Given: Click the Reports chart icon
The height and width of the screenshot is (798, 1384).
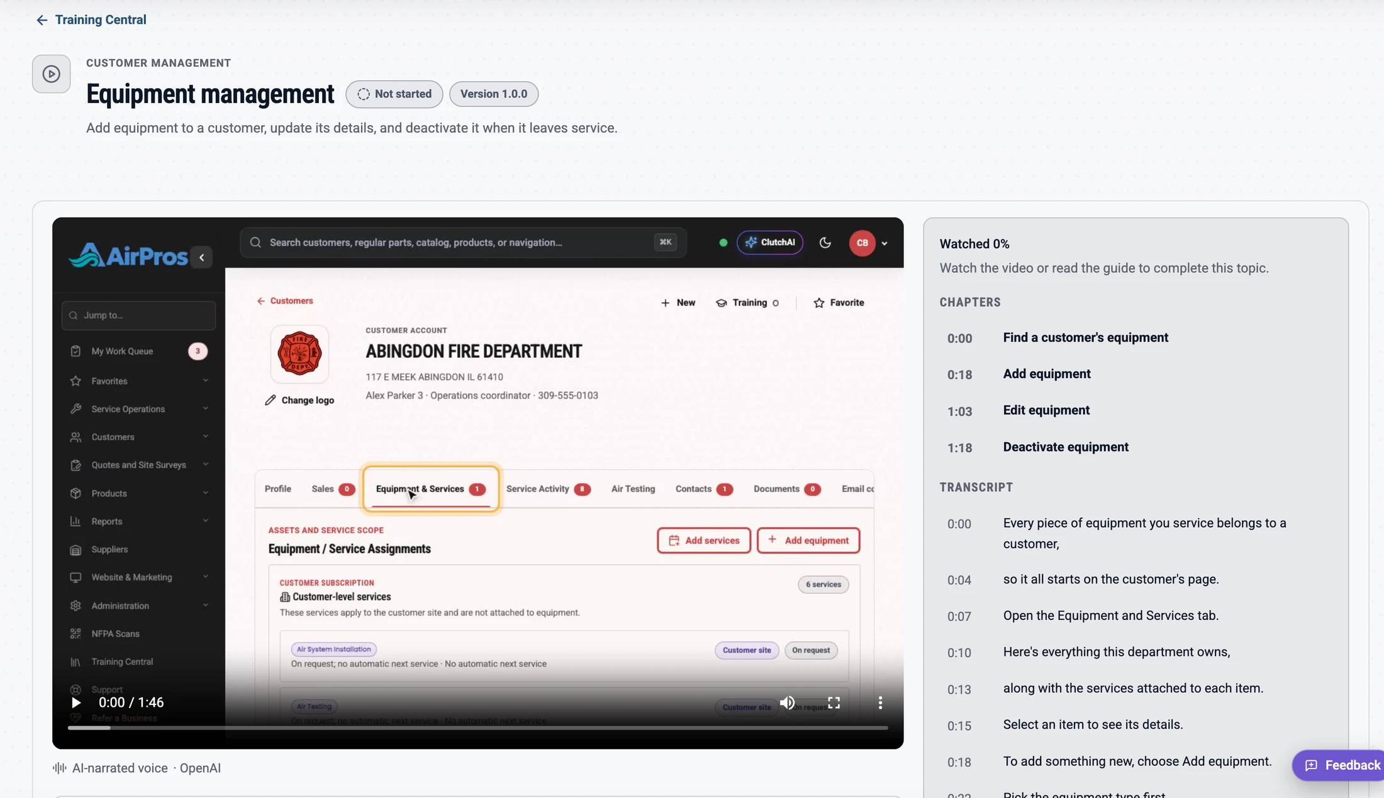Looking at the screenshot, I should point(75,521).
